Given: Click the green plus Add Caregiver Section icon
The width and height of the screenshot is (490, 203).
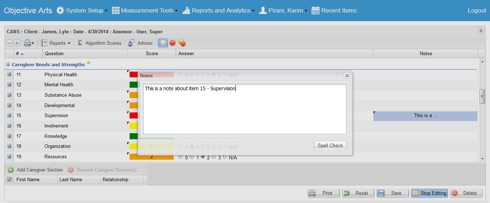Looking at the screenshot, I should click(x=11, y=170).
